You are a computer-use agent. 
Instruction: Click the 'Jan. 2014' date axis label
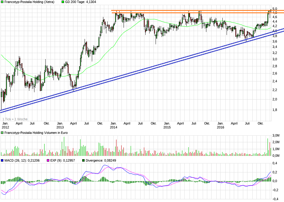[x=113, y=125]
